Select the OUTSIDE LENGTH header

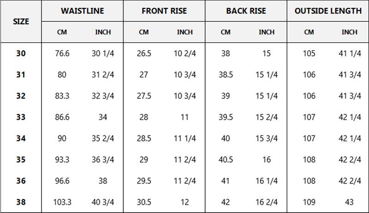tap(328, 11)
